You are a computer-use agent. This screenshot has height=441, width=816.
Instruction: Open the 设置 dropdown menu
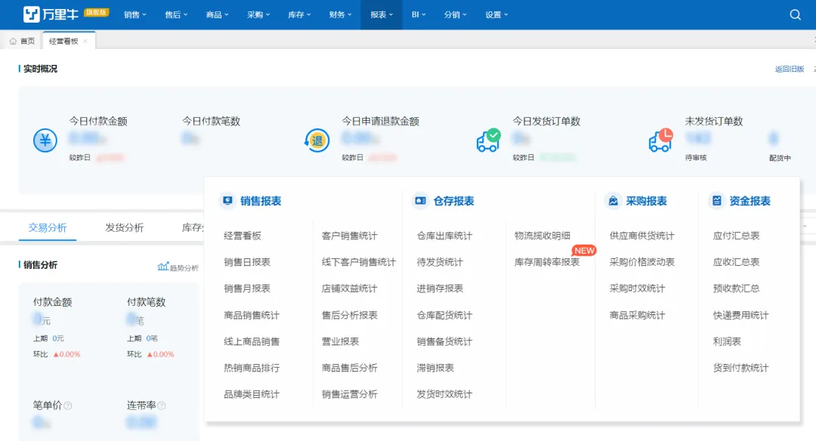pyautogui.click(x=496, y=15)
